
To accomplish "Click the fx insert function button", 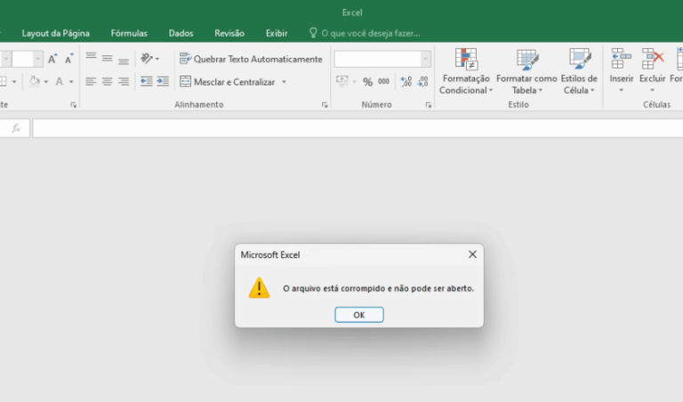I will (x=16, y=128).
